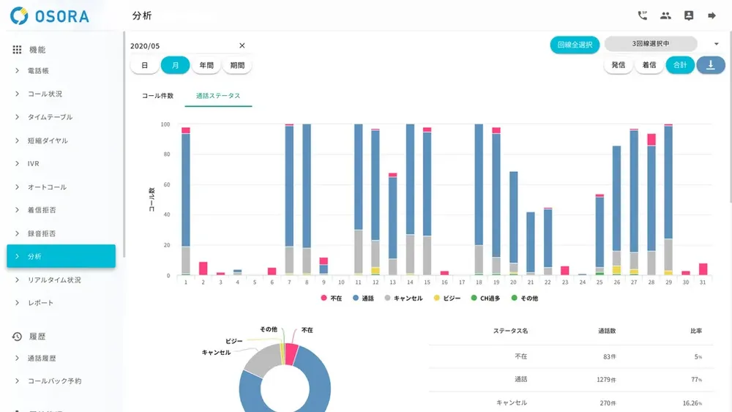Select the 年間 period toggle

click(206, 65)
